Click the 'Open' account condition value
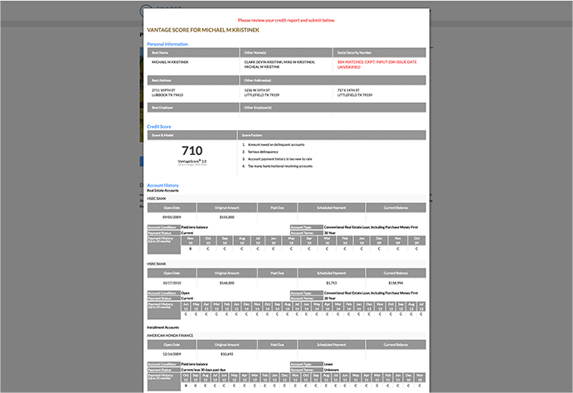The height and width of the screenshot is (393, 573). click(x=185, y=293)
